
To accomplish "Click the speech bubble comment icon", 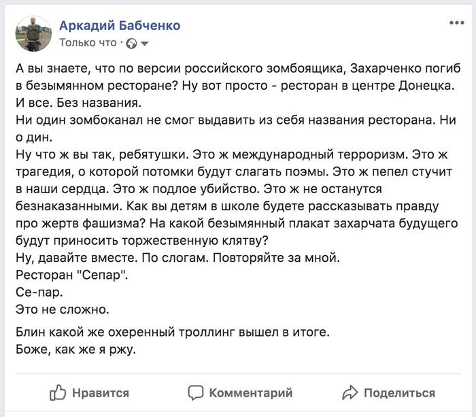I will [x=196, y=393].
